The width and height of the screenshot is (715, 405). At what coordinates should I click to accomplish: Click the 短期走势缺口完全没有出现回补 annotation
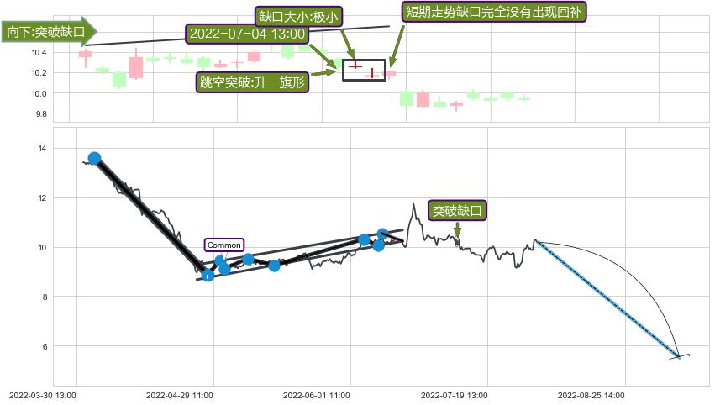[x=494, y=12]
